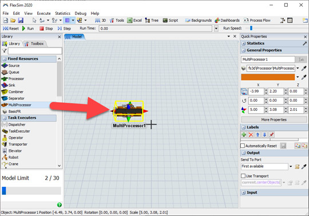
Task: Click the green help icon below Model Limit
Action: coord(60,205)
